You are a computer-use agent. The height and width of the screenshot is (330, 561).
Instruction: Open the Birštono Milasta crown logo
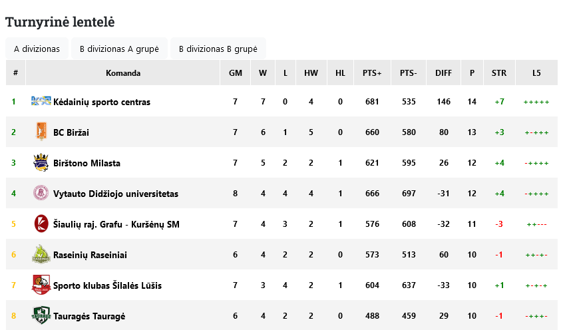click(41, 162)
